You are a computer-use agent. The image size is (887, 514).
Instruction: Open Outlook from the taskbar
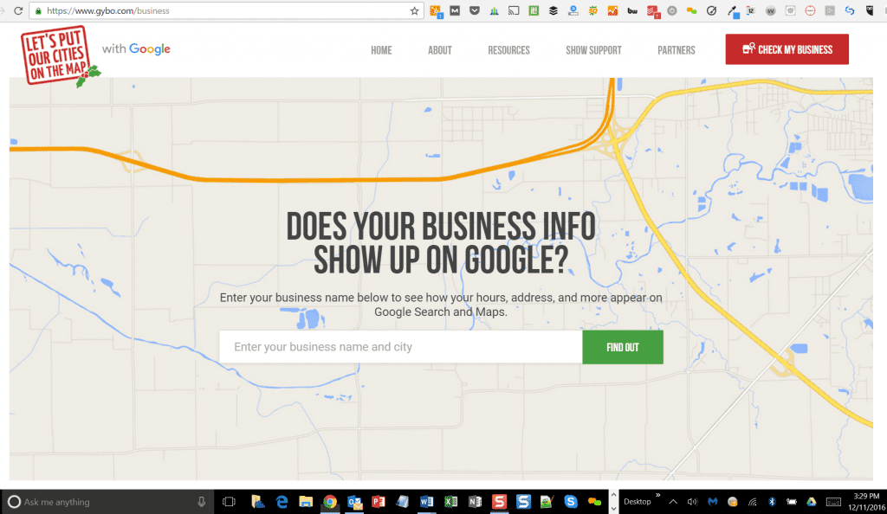[x=354, y=501]
